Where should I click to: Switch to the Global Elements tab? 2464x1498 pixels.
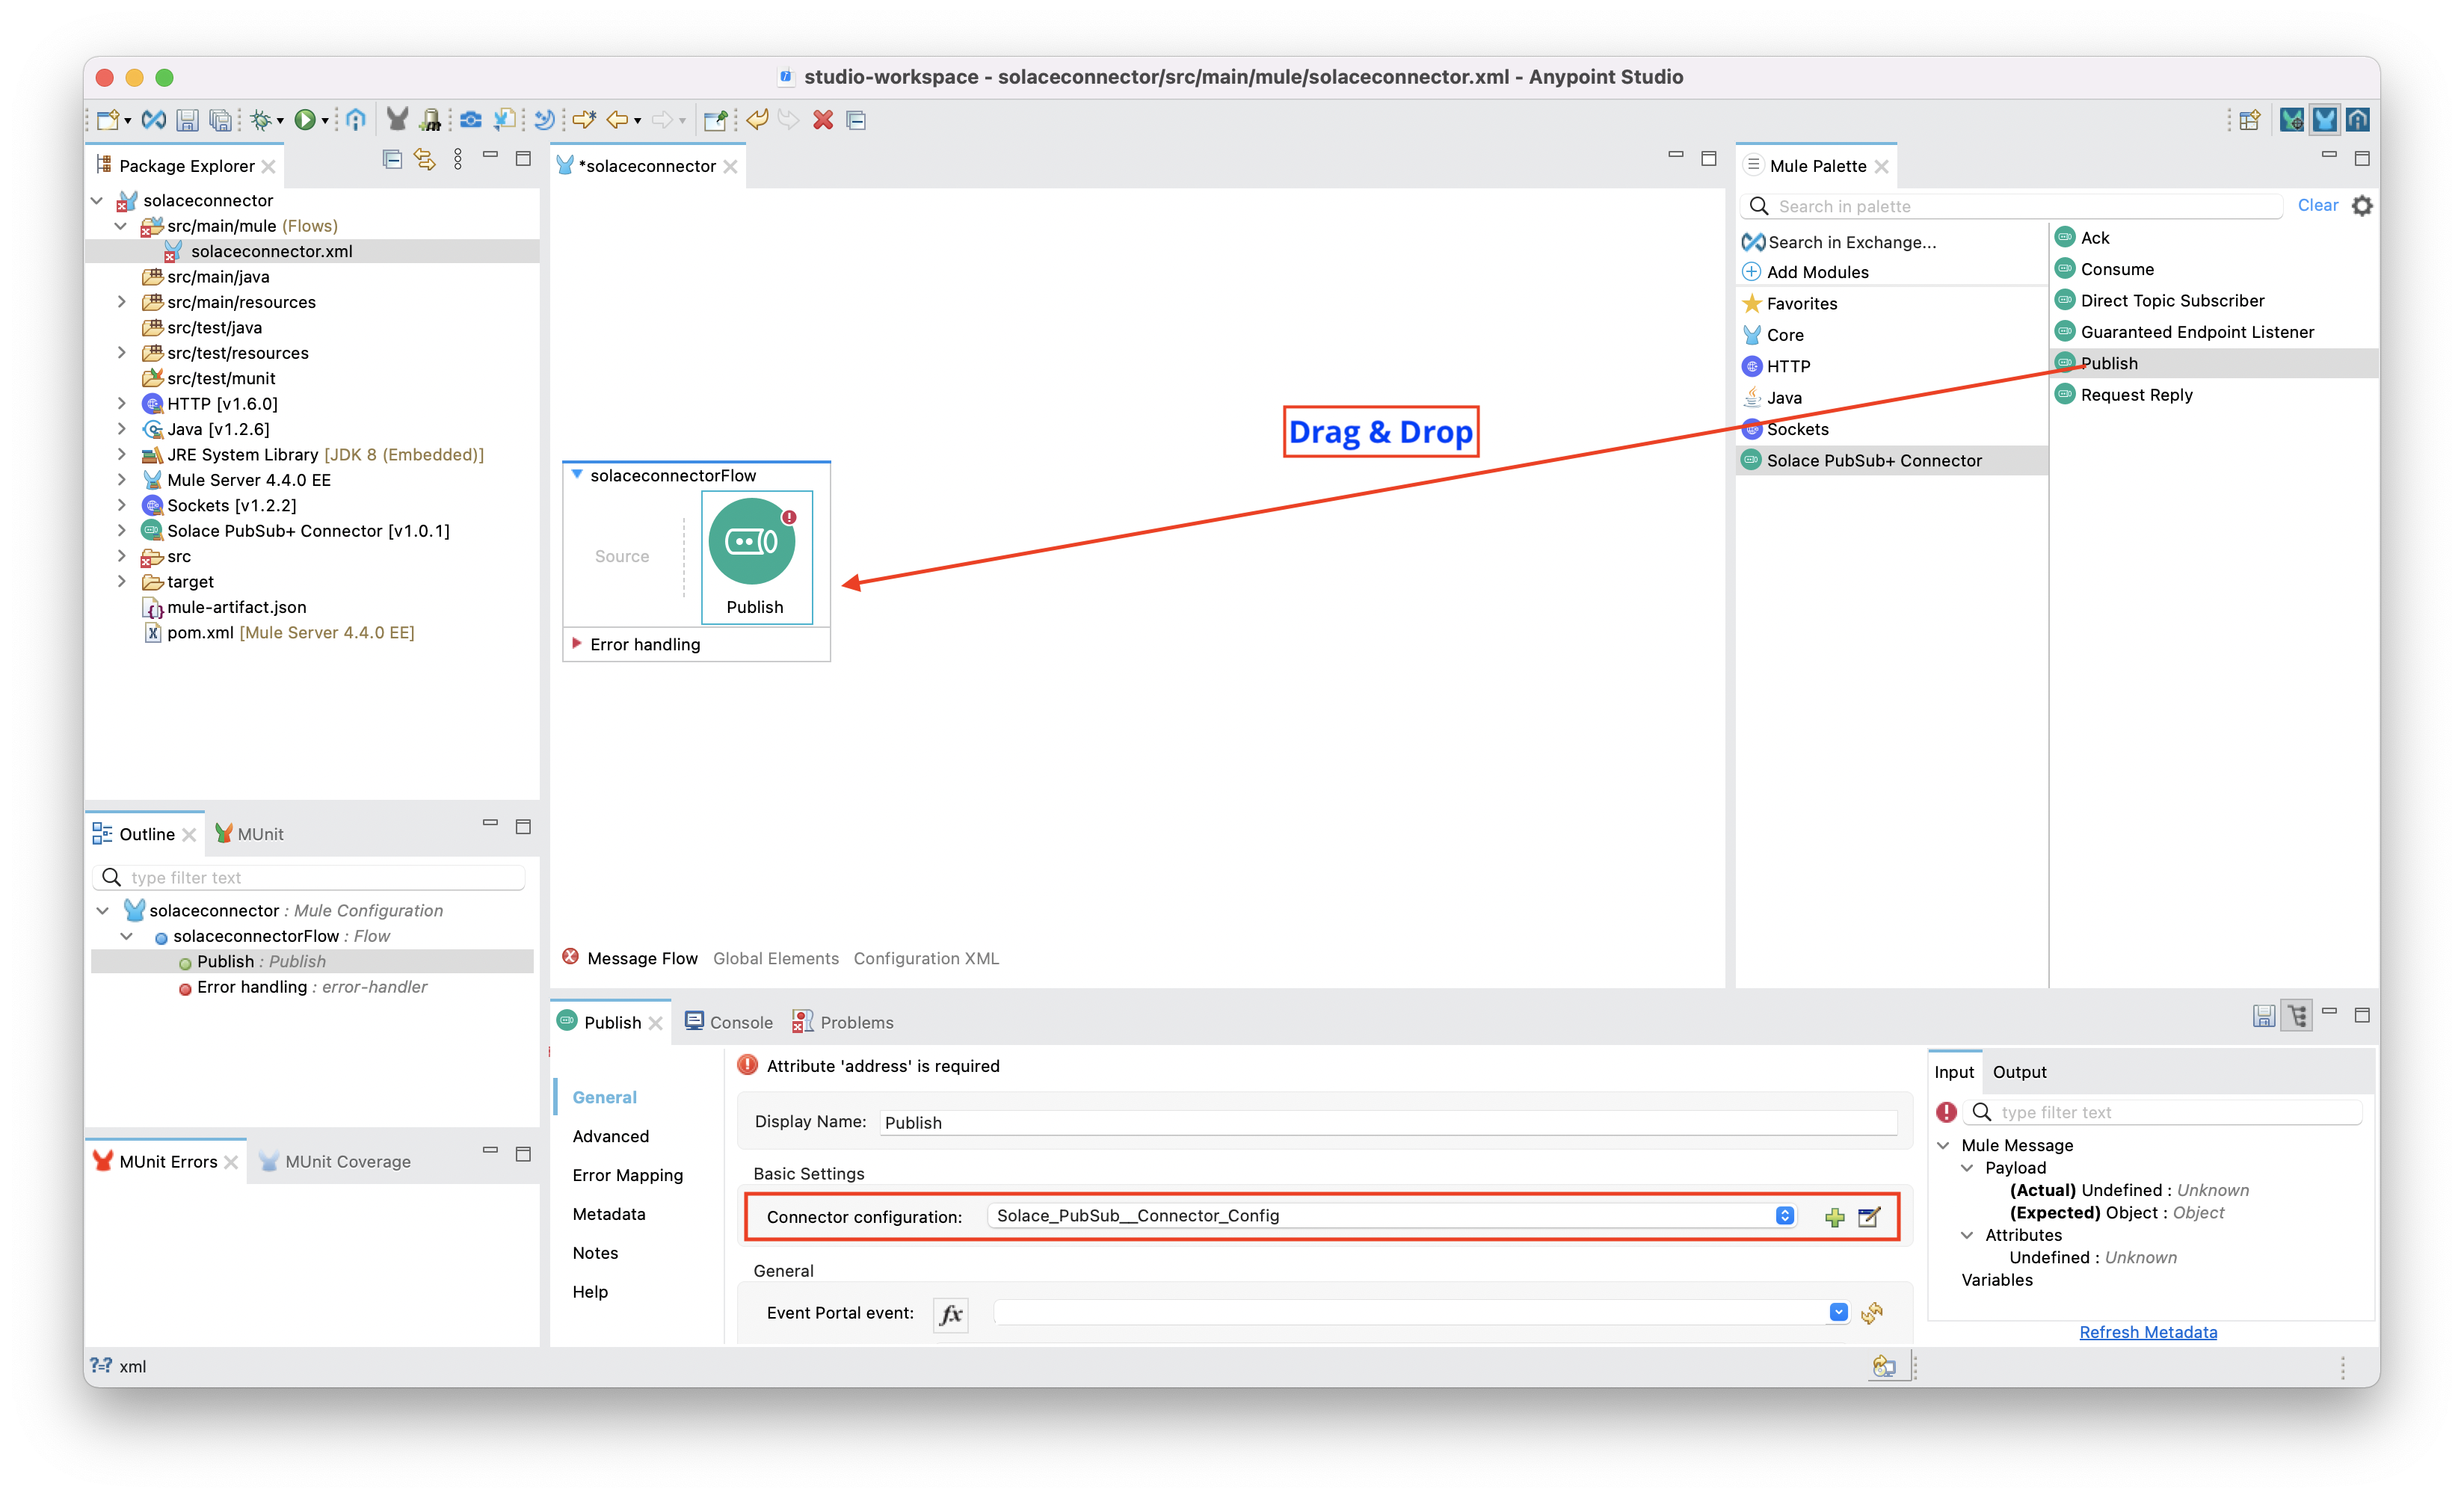click(775, 958)
